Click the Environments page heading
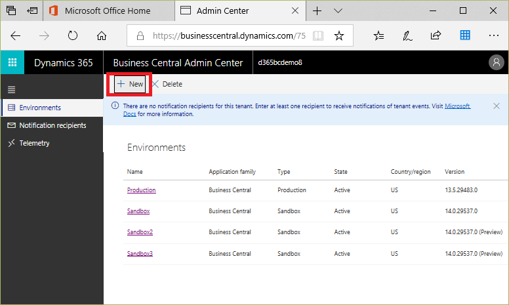 point(156,148)
